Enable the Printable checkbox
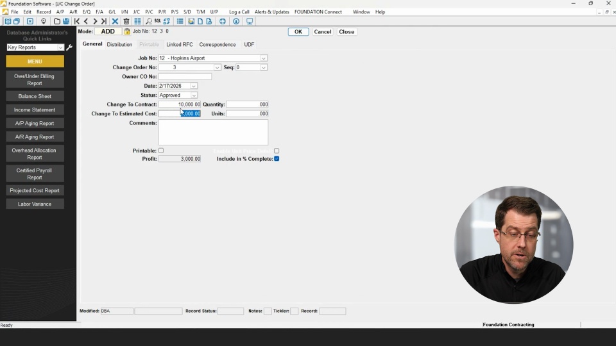This screenshot has height=346, width=616. tap(161, 151)
